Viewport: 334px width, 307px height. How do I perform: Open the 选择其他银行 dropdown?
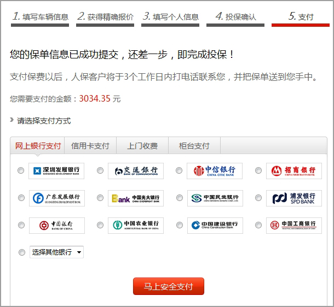pyautogui.click(x=56, y=252)
